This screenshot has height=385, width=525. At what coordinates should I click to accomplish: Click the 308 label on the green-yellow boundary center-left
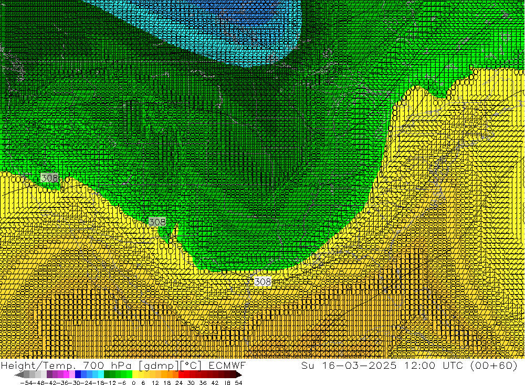click(157, 222)
